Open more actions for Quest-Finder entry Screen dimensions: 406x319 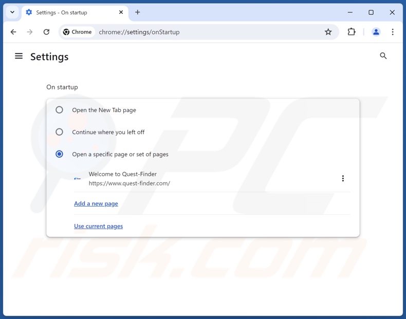point(343,178)
